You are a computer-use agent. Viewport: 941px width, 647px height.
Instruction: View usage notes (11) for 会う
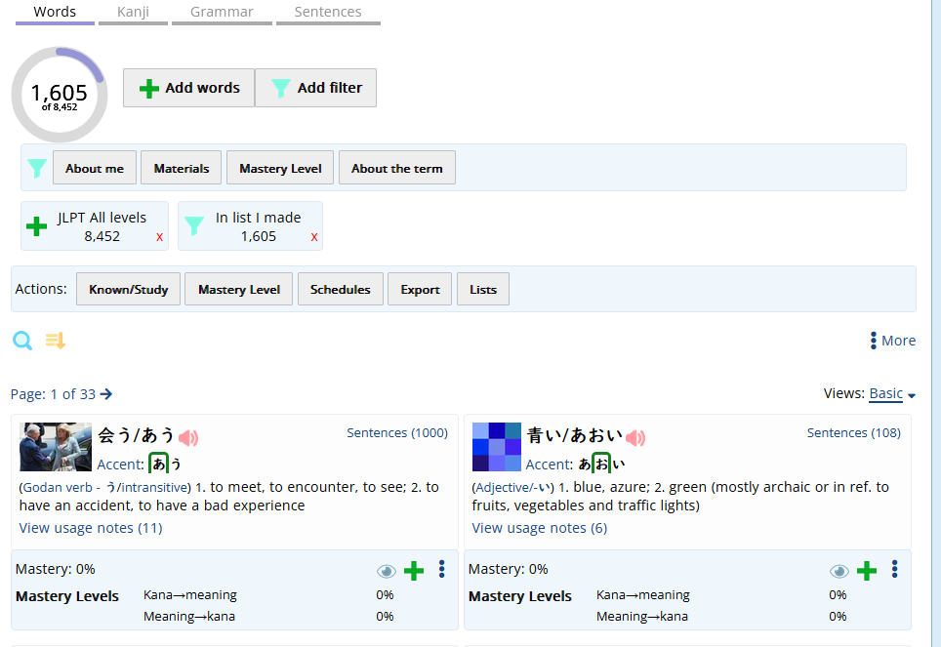tap(91, 528)
